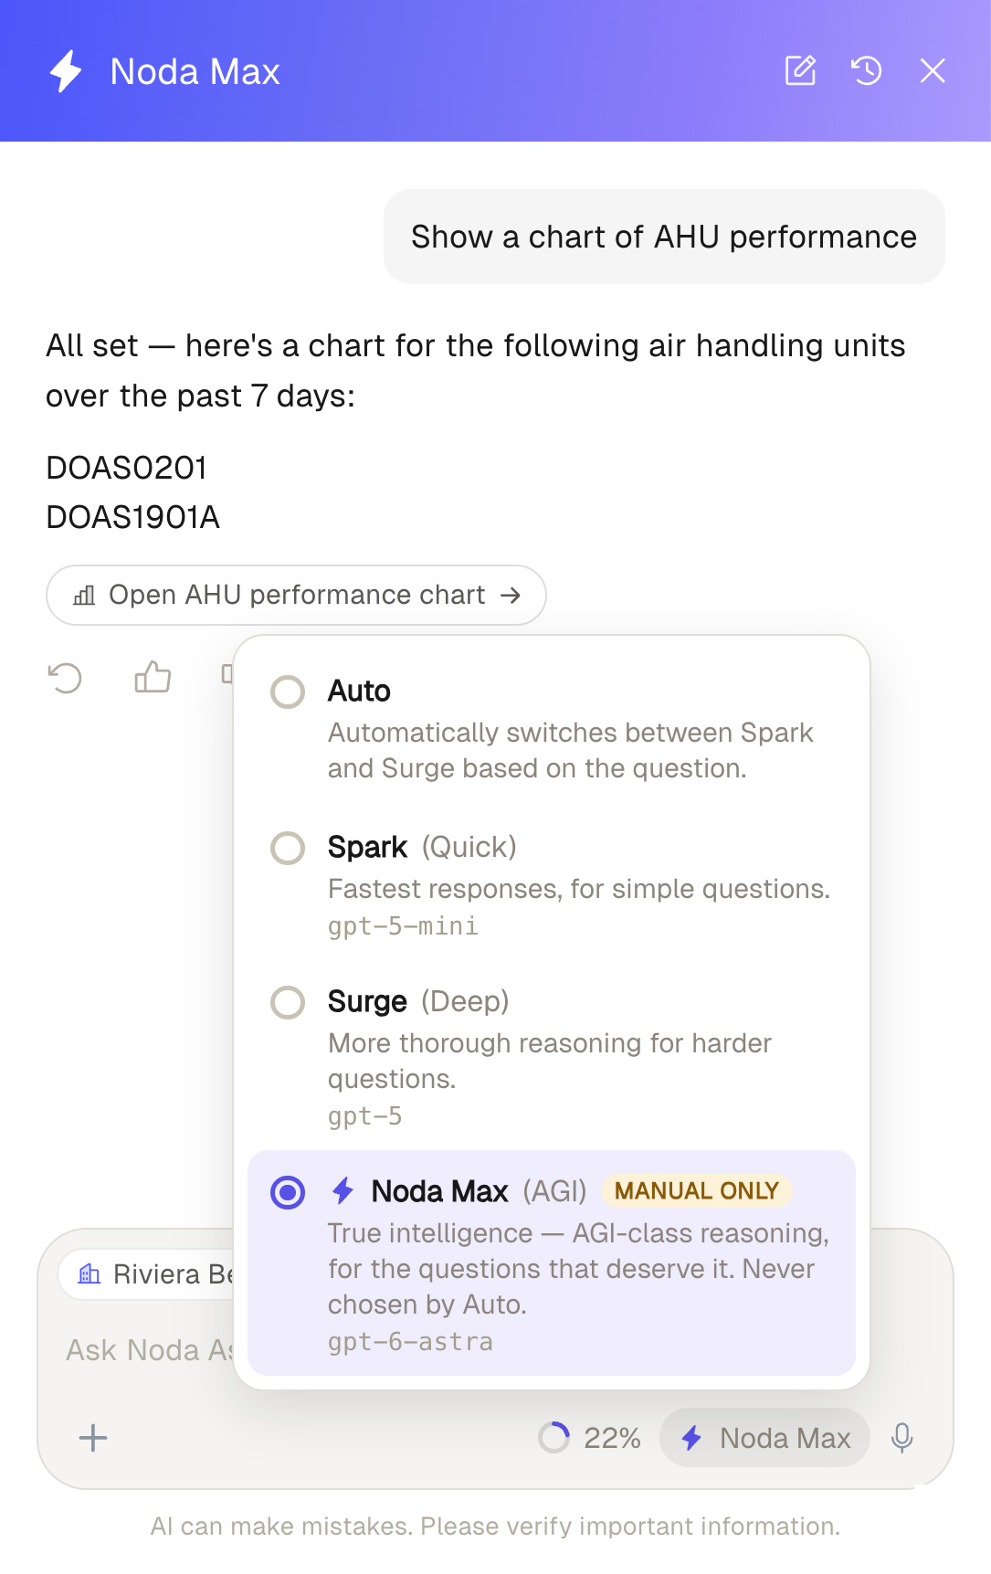991x1574 pixels.
Task: Start a new chat with the compose icon
Action: click(x=800, y=70)
